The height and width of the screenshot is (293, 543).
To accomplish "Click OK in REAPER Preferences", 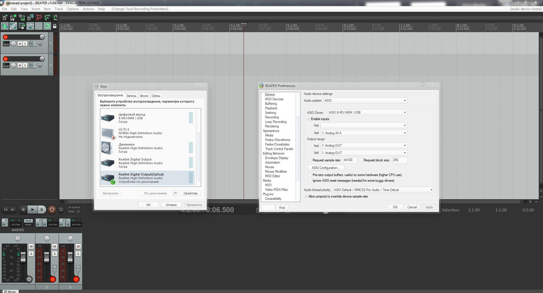I will point(395,207).
